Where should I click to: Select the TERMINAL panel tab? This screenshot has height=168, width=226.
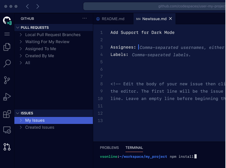[134, 148]
